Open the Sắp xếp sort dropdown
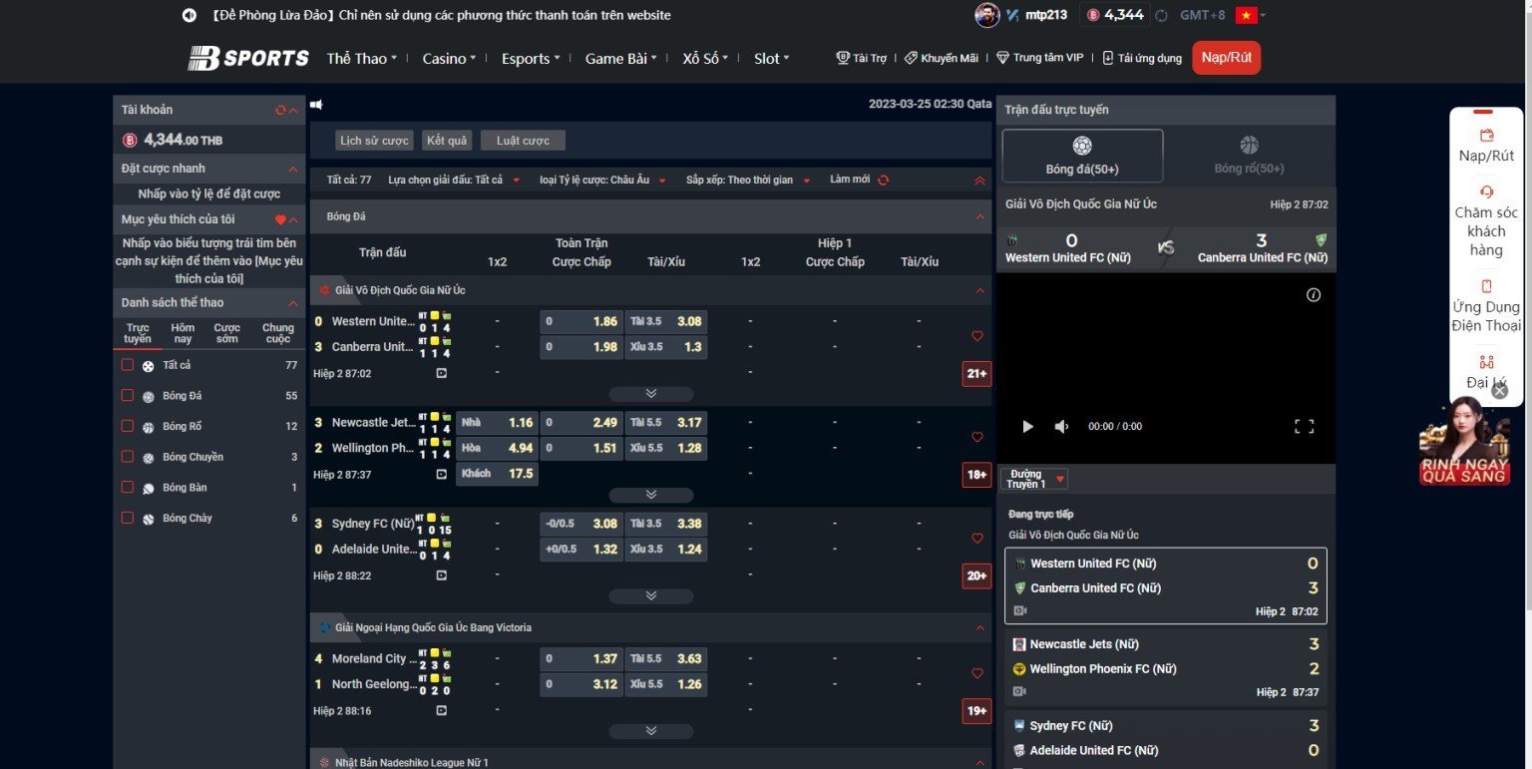 tap(748, 180)
